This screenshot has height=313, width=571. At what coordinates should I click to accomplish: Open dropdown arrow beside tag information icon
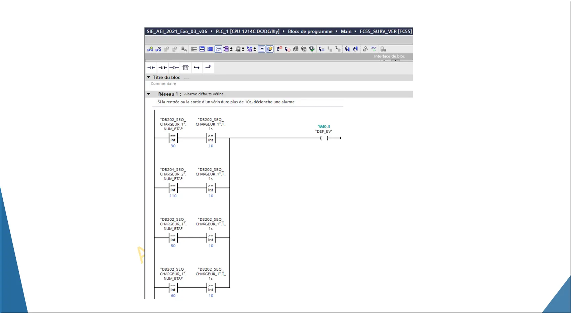[x=243, y=49]
